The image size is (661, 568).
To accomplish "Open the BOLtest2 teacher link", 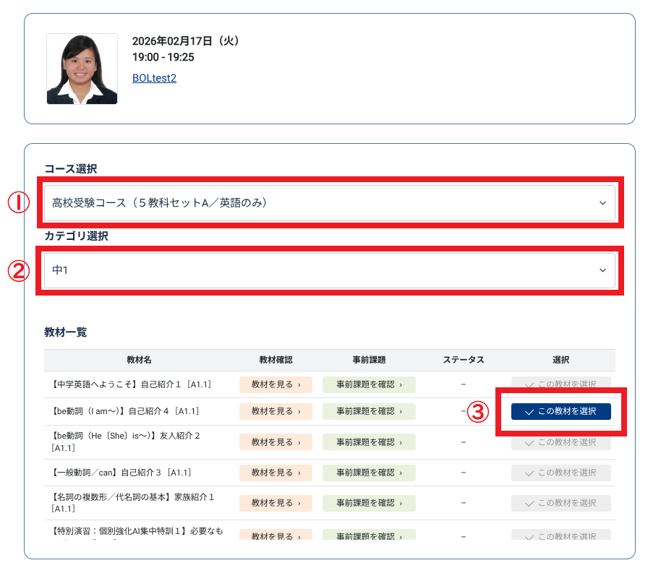I will (154, 78).
